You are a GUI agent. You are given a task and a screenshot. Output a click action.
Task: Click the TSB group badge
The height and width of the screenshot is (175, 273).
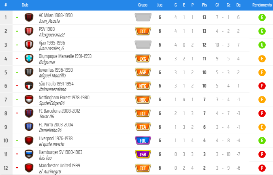pyautogui.click(x=143, y=154)
